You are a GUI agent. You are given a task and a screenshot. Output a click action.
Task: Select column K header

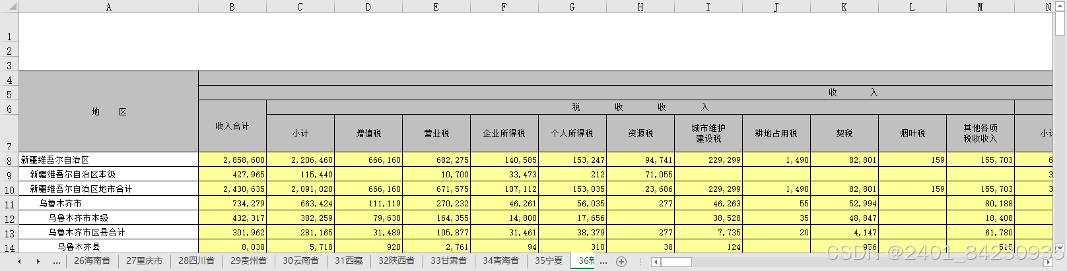coord(844,7)
